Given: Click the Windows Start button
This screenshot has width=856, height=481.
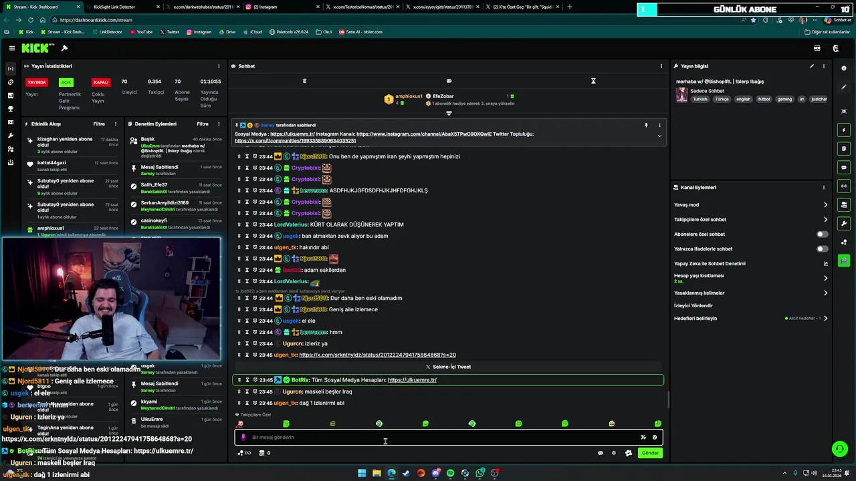Looking at the screenshot, I should coord(362,473).
